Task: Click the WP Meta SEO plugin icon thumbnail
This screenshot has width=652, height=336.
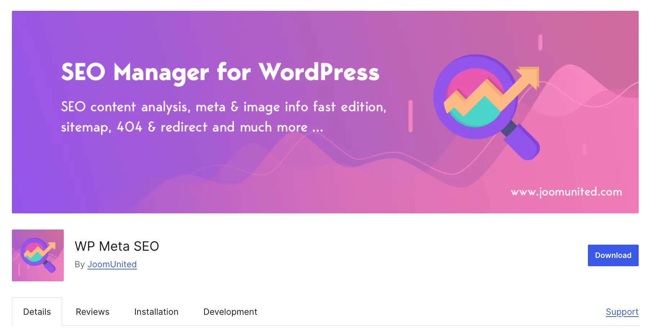Action: click(37, 255)
